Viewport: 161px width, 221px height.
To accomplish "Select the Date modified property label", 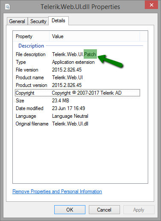I will tap(29, 108).
